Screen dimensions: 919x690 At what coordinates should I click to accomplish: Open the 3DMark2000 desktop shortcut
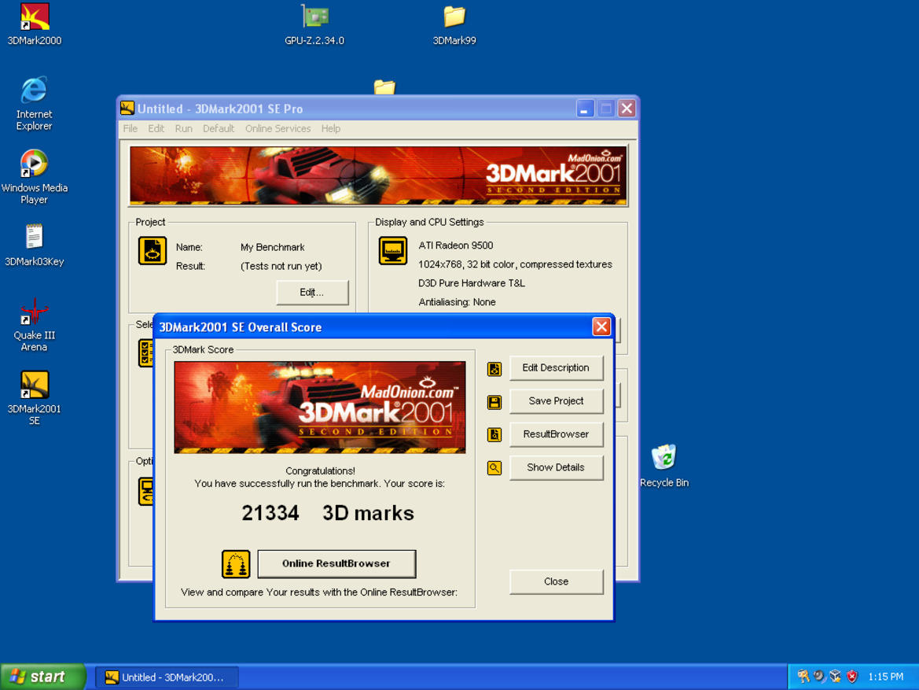[35, 24]
